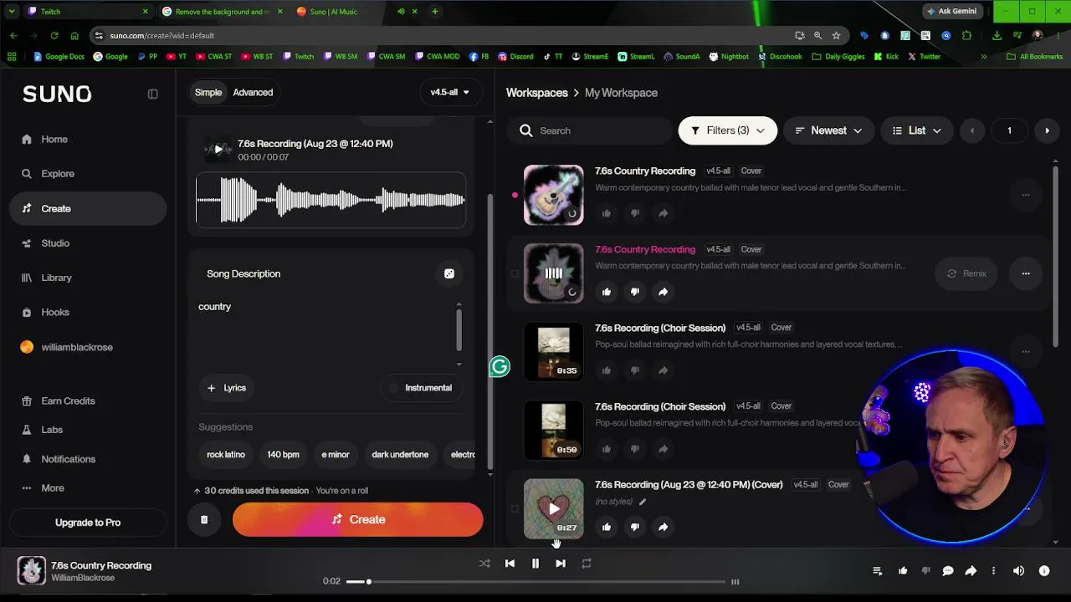This screenshot has height=602, width=1071.
Task: Switch to Advanced mode tab
Action: (x=253, y=92)
